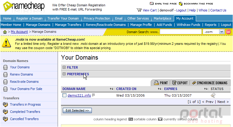This screenshot has width=233, height=127.
Task: Click My Account breadcrumb link
Action: 19,32
